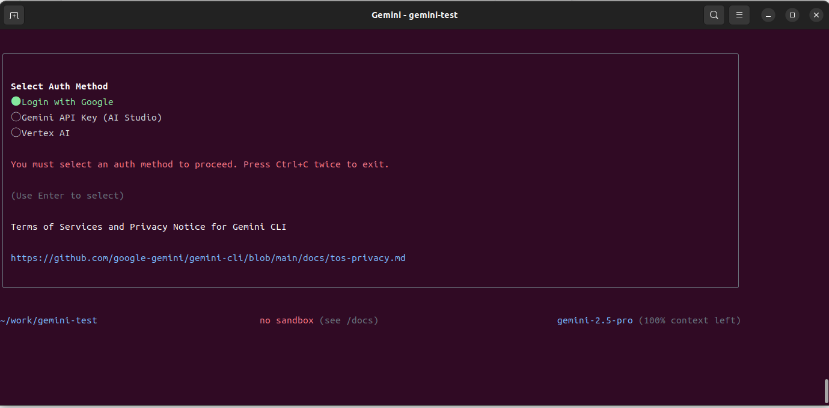Open the Gemini CLI tos-privacy GitHub link
Image resolution: width=829 pixels, height=408 pixels.
coord(208,257)
